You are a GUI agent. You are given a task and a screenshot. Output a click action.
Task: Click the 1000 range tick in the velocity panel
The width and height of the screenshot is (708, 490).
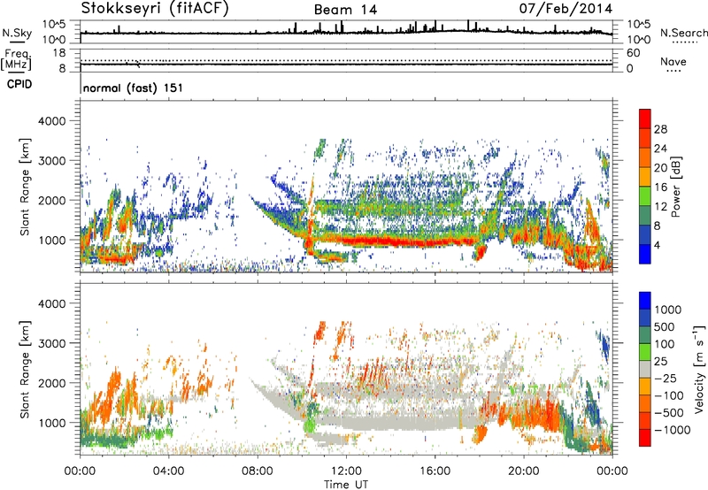[51, 423]
